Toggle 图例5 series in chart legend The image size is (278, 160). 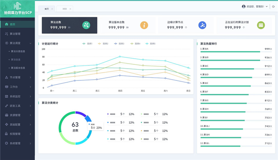pyautogui.click(x=150, y=43)
